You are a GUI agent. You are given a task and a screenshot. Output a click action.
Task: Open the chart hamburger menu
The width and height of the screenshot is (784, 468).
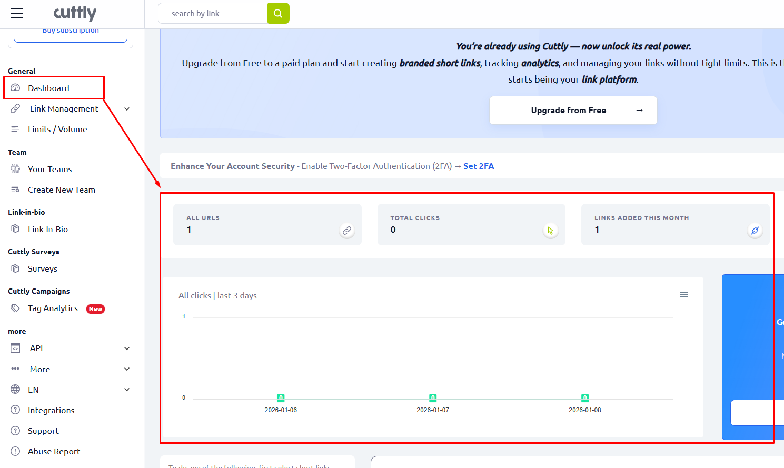point(683,295)
